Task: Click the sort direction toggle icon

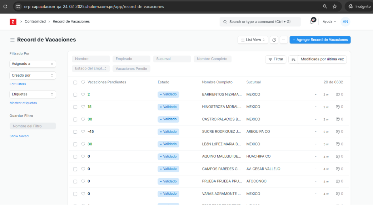Action: coord(293,60)
